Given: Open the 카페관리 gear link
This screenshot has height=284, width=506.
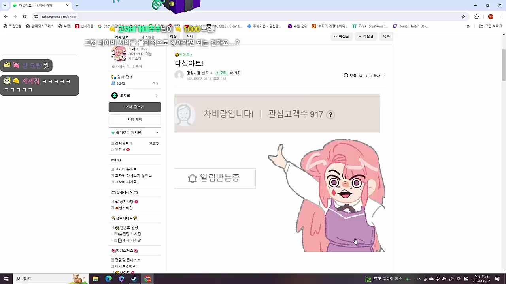Looking at the screenshot, I should pos(121,67).
